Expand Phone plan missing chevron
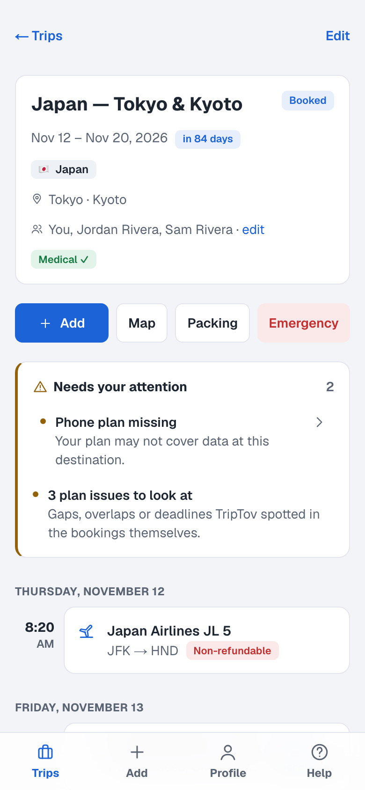 [319, 422]
